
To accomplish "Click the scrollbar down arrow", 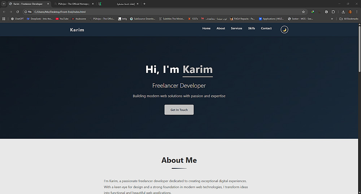I will click(360, 193).
